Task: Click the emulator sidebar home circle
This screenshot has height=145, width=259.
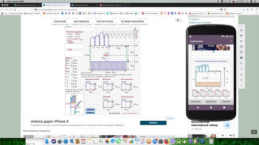Action: [x=241, y=74]
